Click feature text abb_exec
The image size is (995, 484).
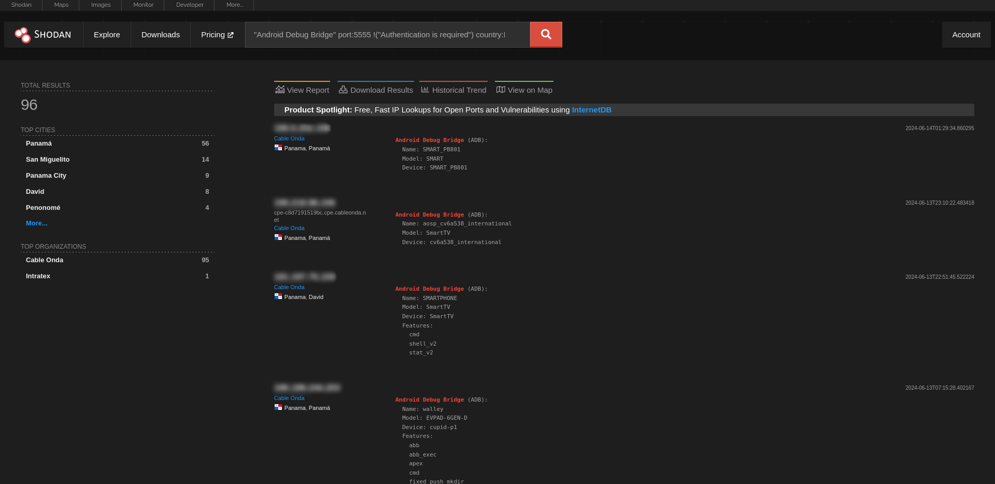tap(423, 455)
